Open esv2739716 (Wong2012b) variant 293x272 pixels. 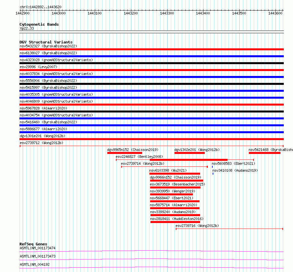197,226
